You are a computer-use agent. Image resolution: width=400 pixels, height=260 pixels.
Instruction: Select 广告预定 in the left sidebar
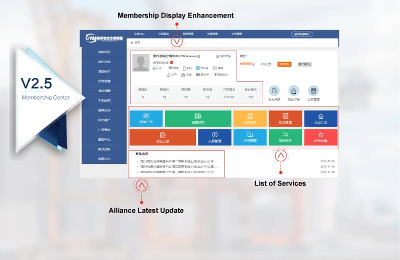pyautogui.click(x=104, y=130)
